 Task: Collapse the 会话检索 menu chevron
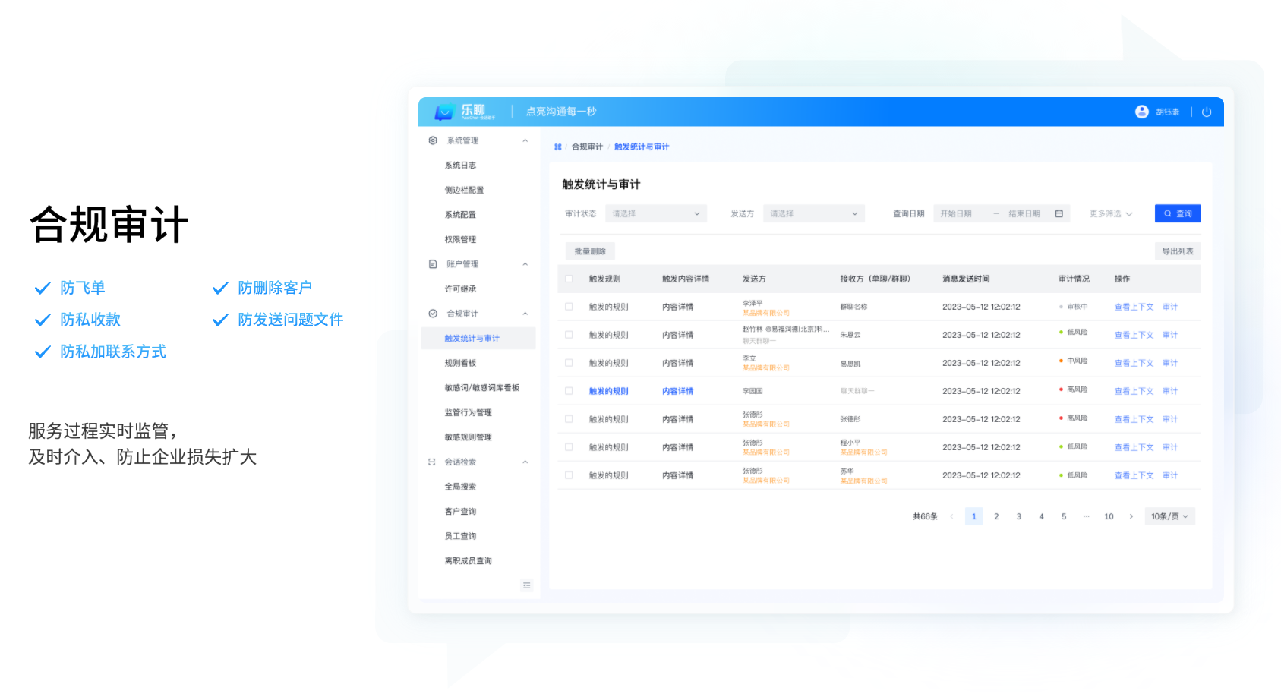click(525, 462)
